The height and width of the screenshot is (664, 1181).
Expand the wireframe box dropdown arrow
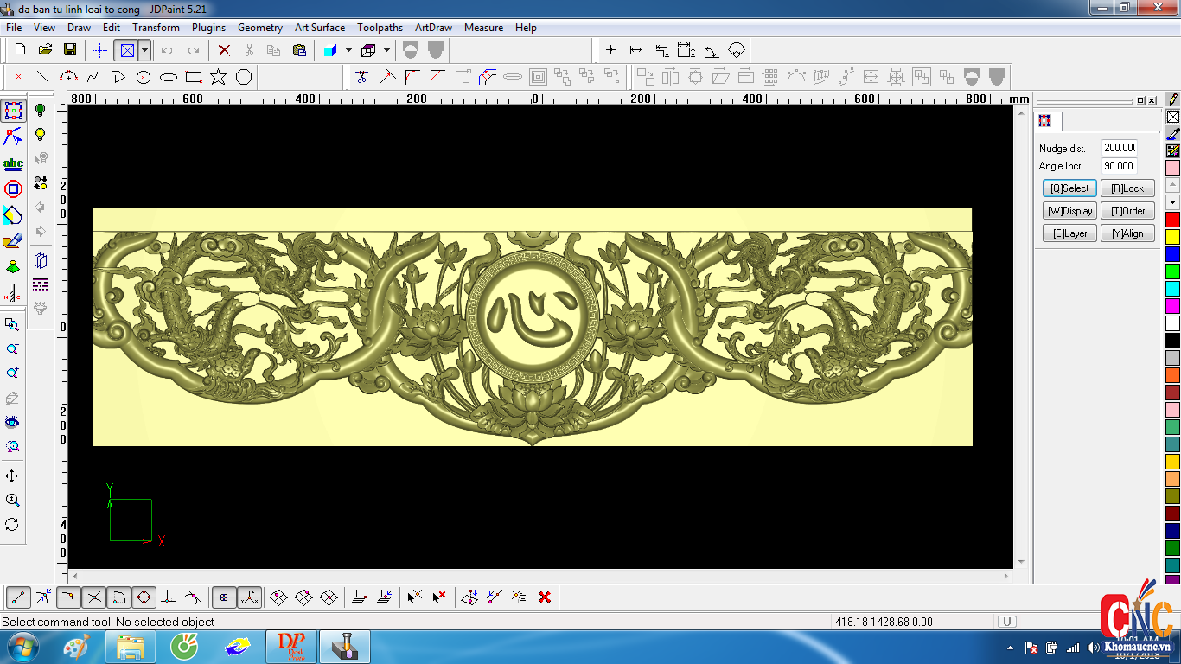[x=386, y=50]
